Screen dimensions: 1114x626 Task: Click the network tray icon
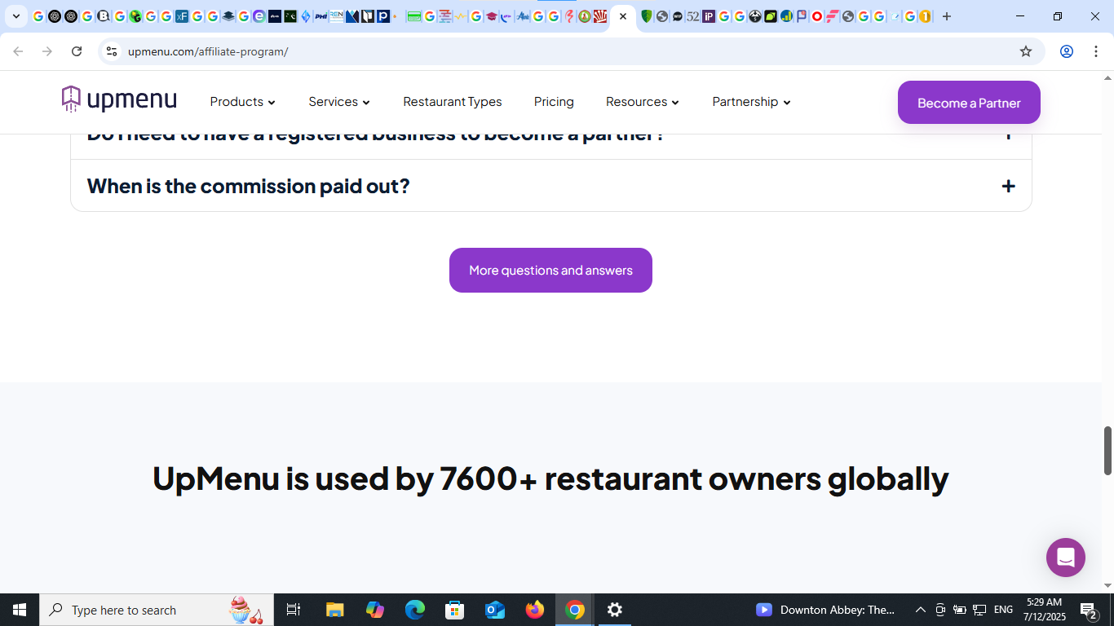(x=979, y=610)
